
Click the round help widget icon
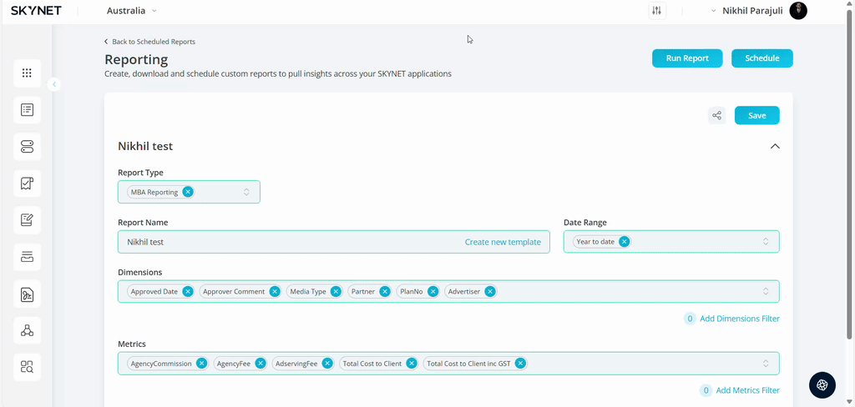[x=822, y=384]
